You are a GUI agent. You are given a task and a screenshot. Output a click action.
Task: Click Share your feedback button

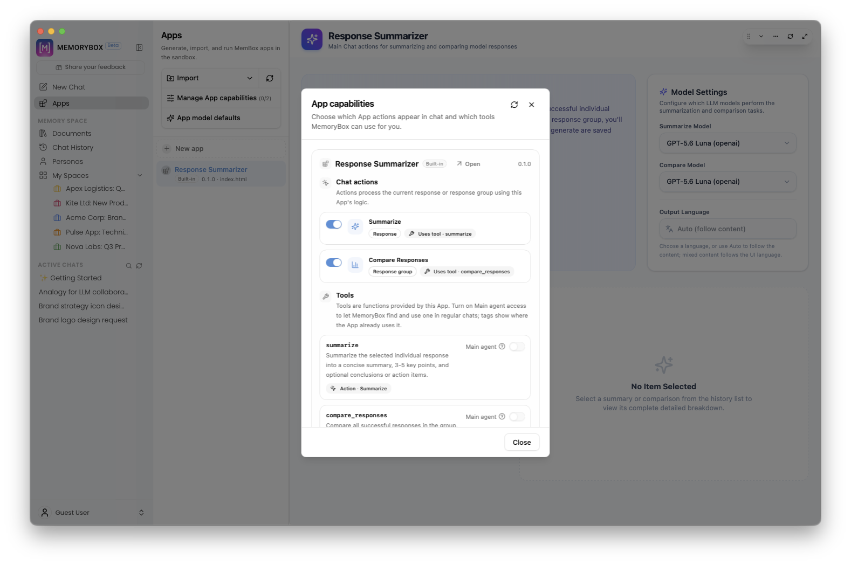(x=91, y=67)
